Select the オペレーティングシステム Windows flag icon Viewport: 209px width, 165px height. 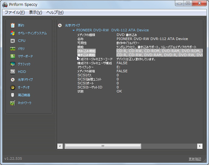click(13, 33)
